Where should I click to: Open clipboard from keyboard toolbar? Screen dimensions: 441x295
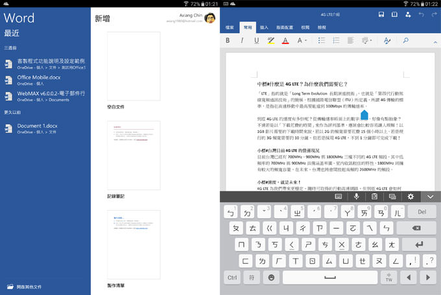(x=374, y=196)
